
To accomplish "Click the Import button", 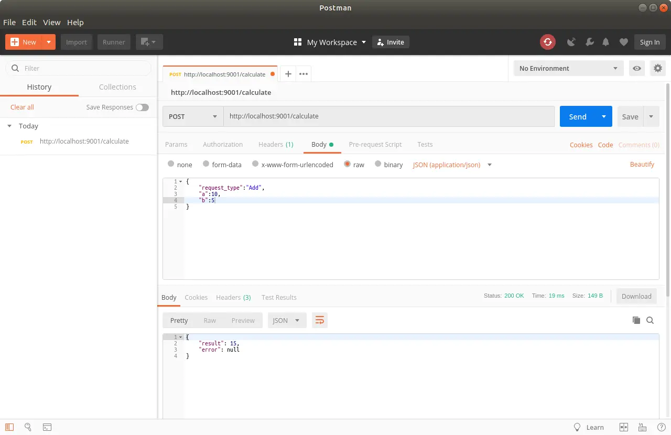I will click(x=77, y=42).
